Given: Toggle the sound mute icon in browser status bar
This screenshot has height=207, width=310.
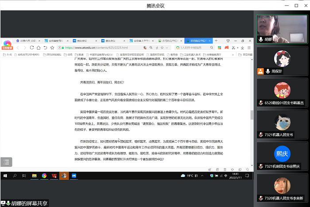Looking at the screenshot, I should tap(232, 169).
